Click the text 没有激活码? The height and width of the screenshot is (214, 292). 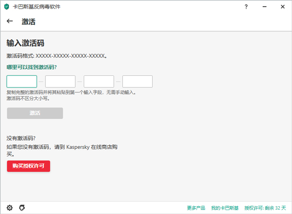pos(21,138)
